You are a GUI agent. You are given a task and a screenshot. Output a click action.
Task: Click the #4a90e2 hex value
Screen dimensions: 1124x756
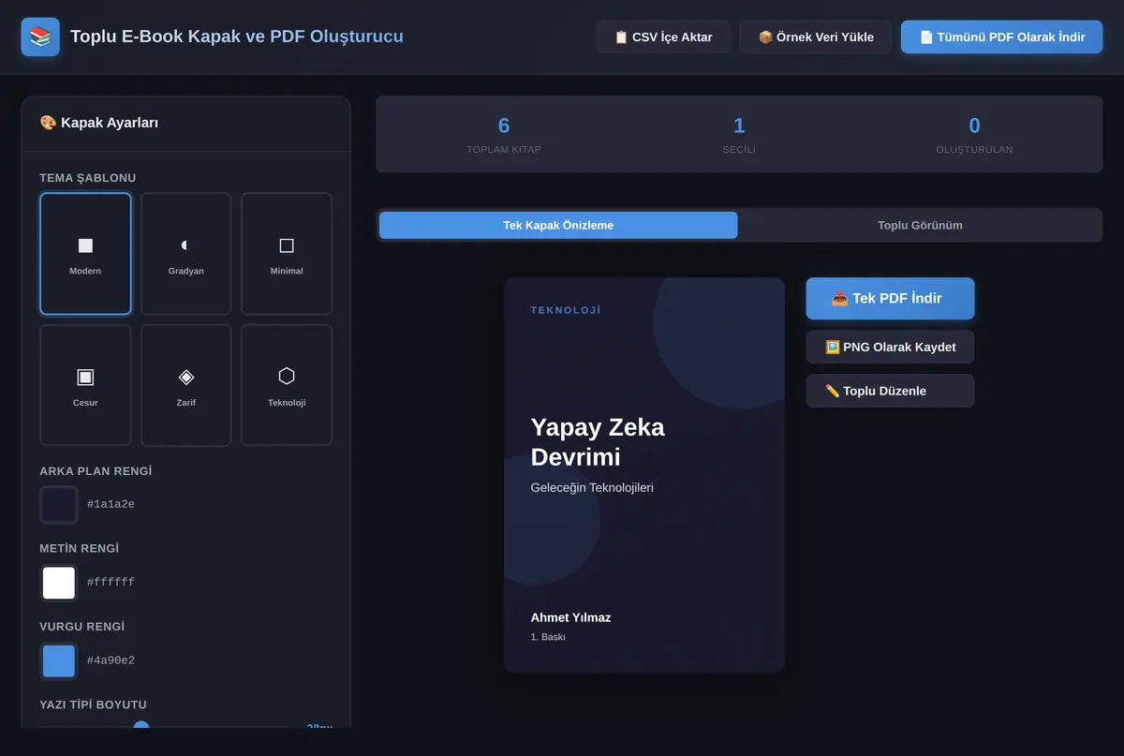(111, 660)
